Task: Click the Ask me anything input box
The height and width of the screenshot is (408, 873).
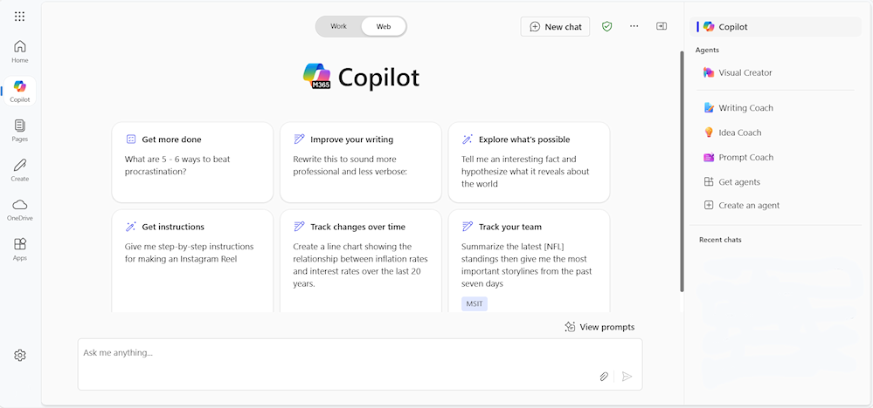Action: point(332,354)
